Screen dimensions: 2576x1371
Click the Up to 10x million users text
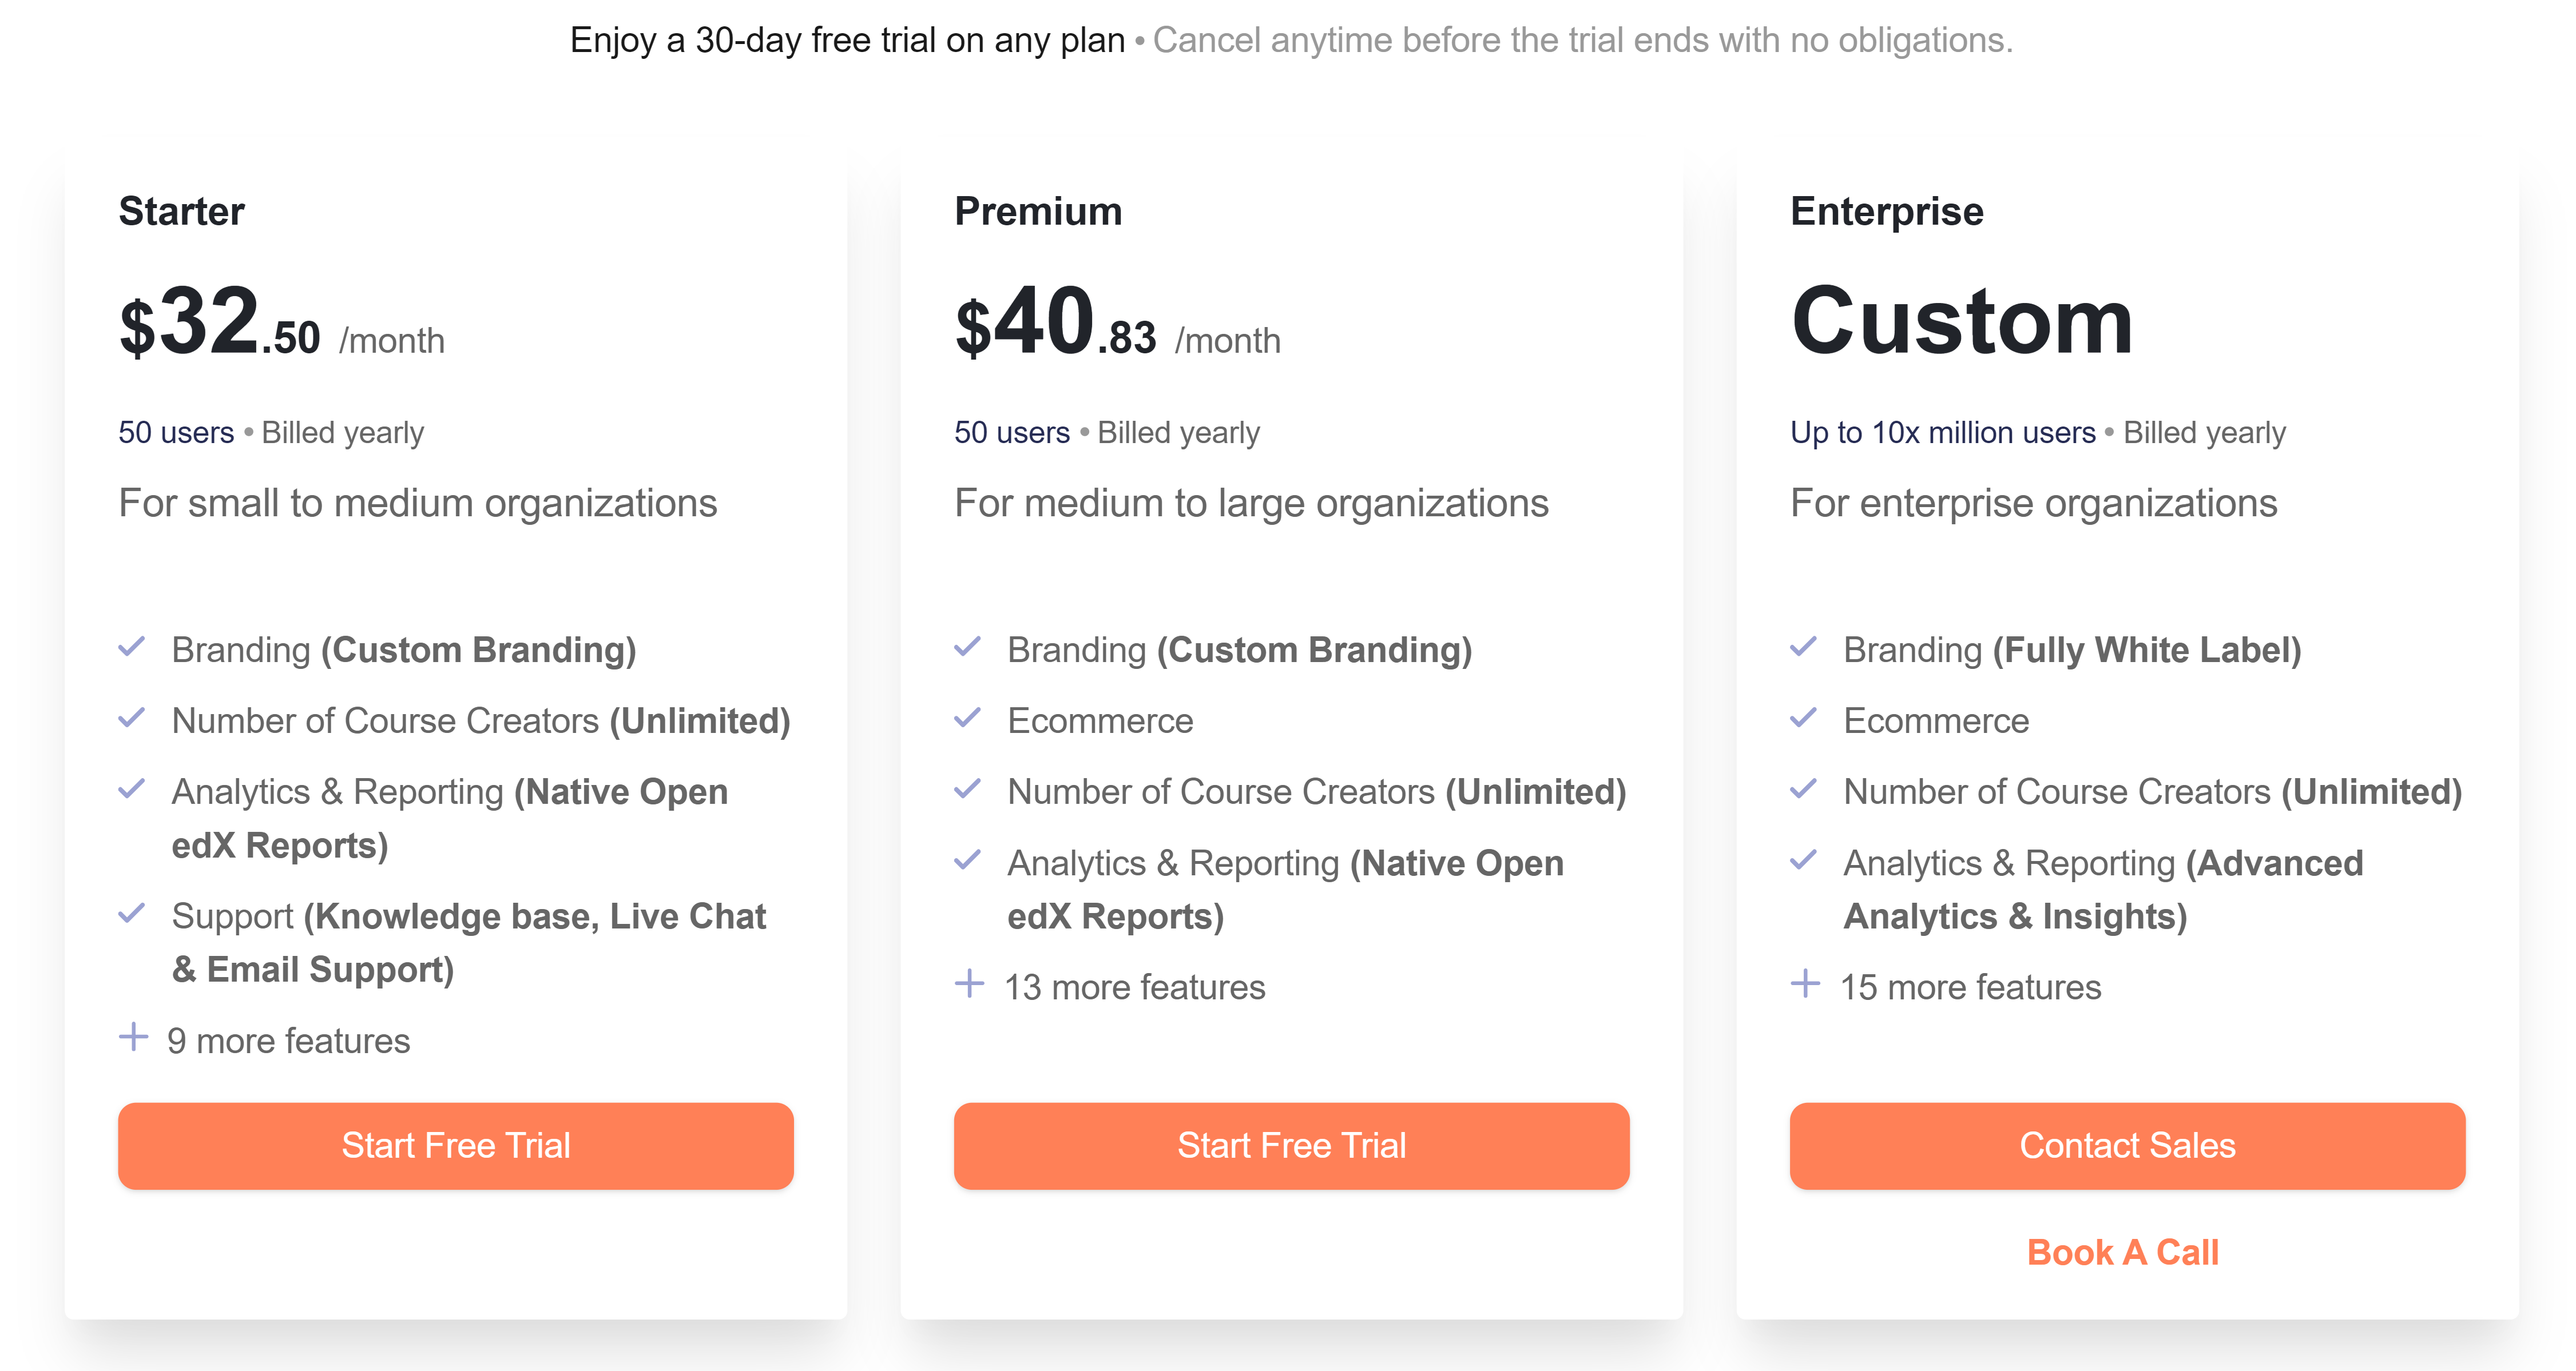click(x=1943, y=433)
